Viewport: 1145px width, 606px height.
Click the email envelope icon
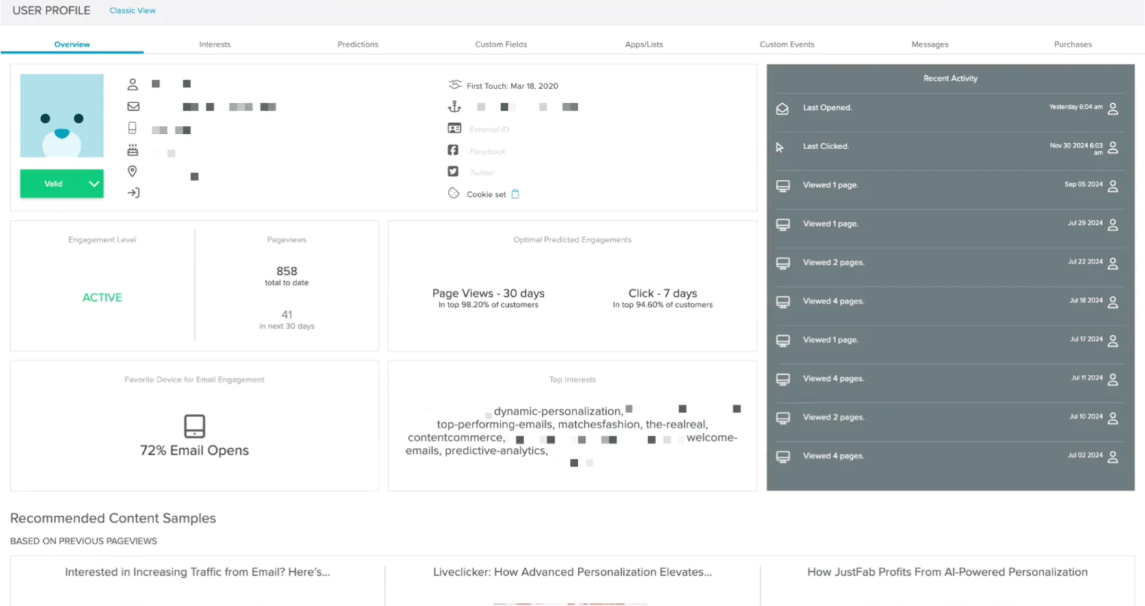[133, 106]
